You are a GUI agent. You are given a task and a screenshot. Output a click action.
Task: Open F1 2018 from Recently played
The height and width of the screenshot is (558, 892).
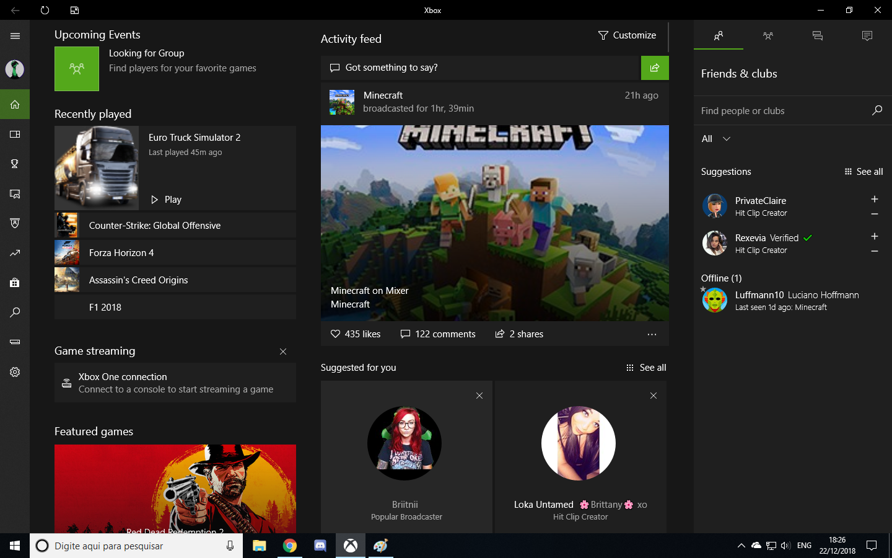point(175,308)
